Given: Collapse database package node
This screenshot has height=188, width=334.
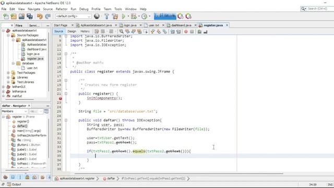Looking at the screenshot, I should (13, 63).
